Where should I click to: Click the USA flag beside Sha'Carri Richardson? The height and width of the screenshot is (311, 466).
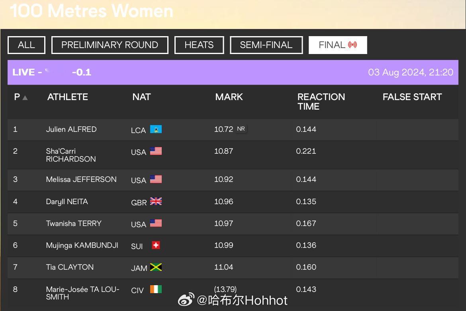point(156,151)
